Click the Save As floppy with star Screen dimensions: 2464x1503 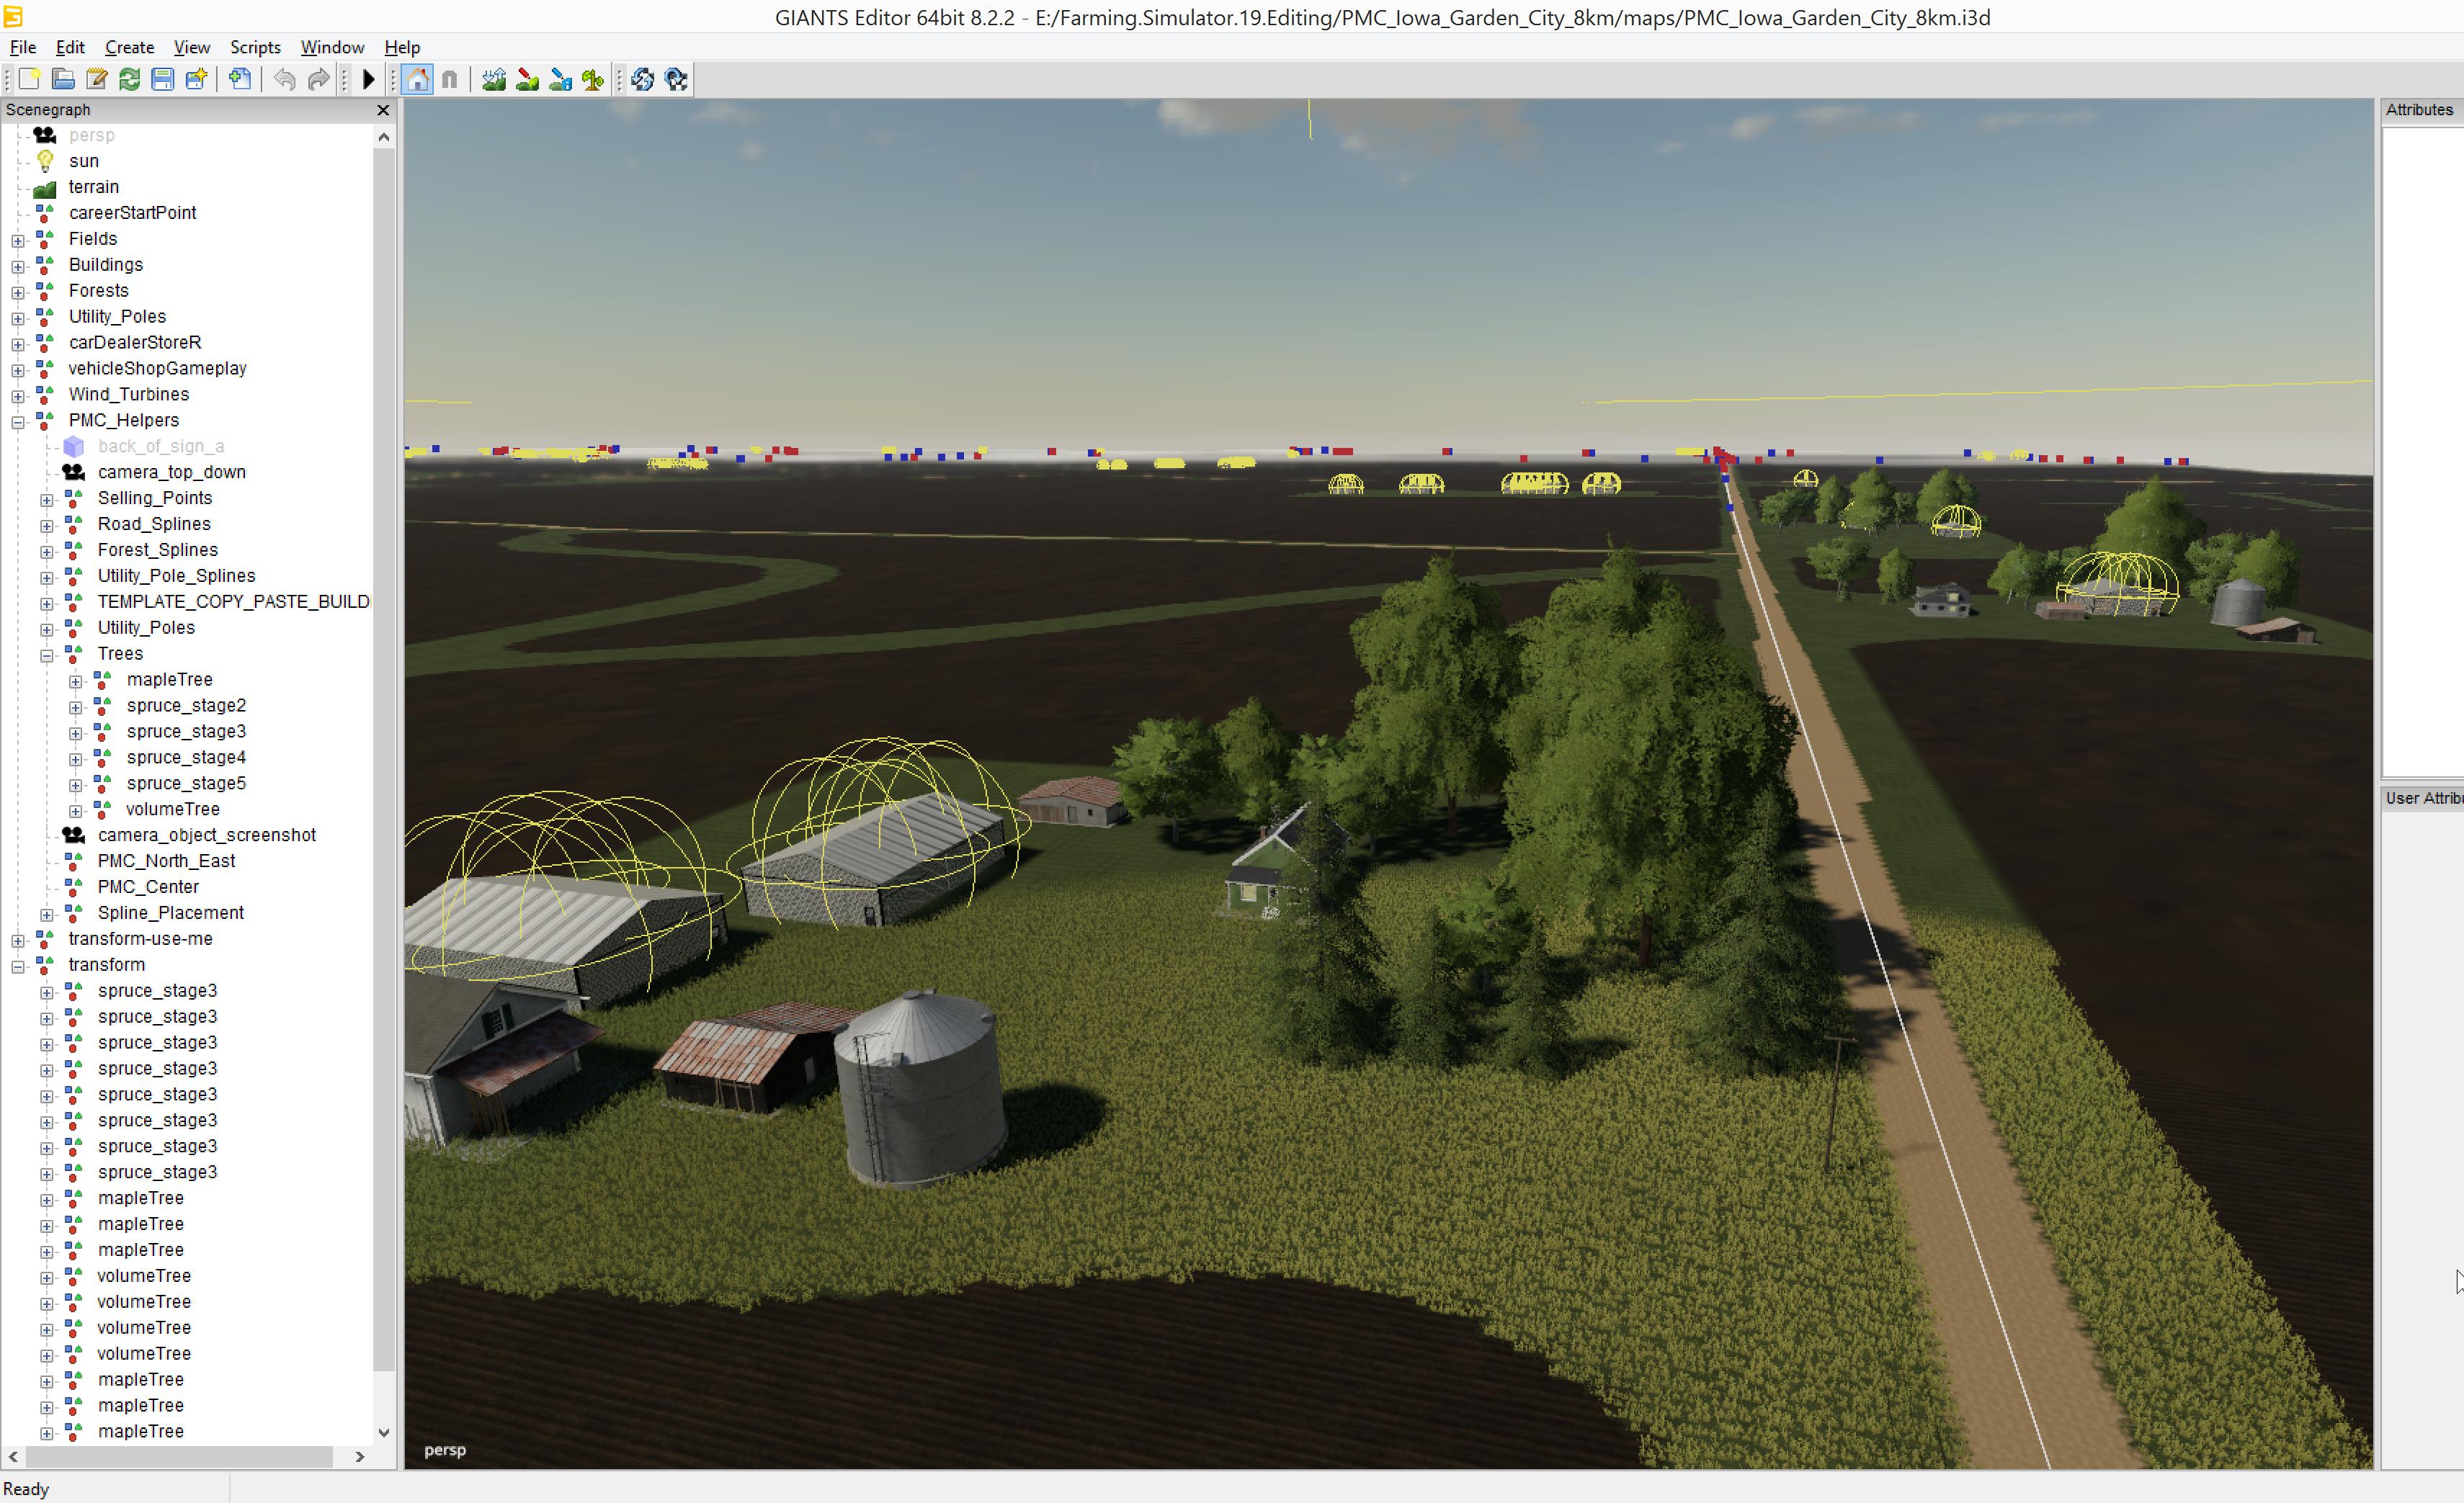197,80
